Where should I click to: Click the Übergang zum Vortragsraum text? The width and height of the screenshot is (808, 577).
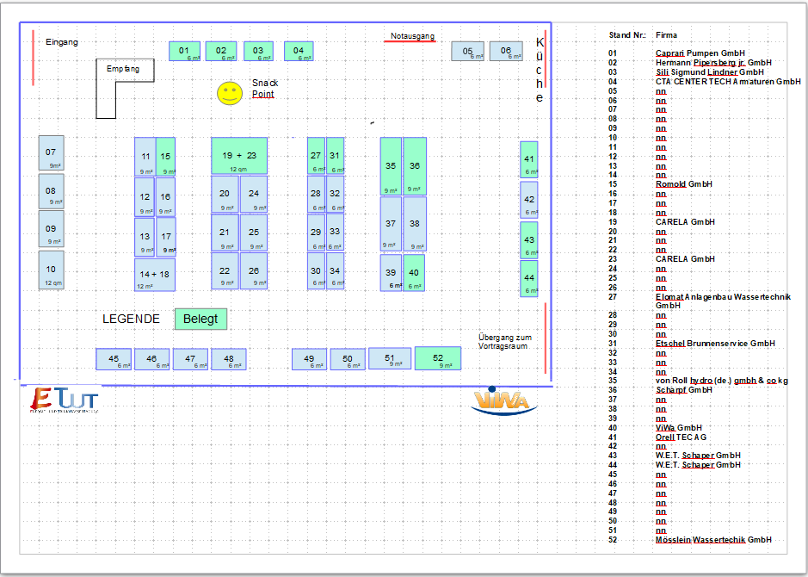coord(504,342)
